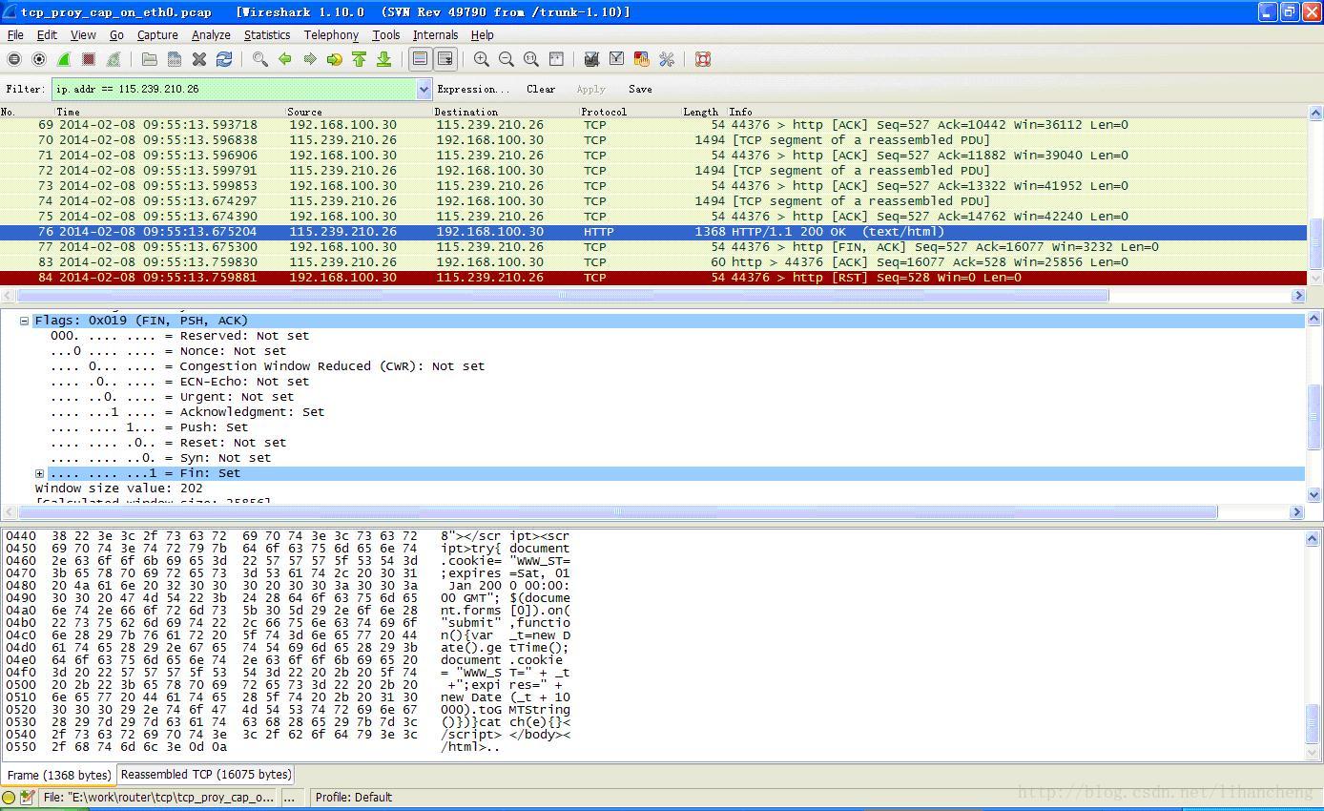Open expert info status circle

pos(9,798)
